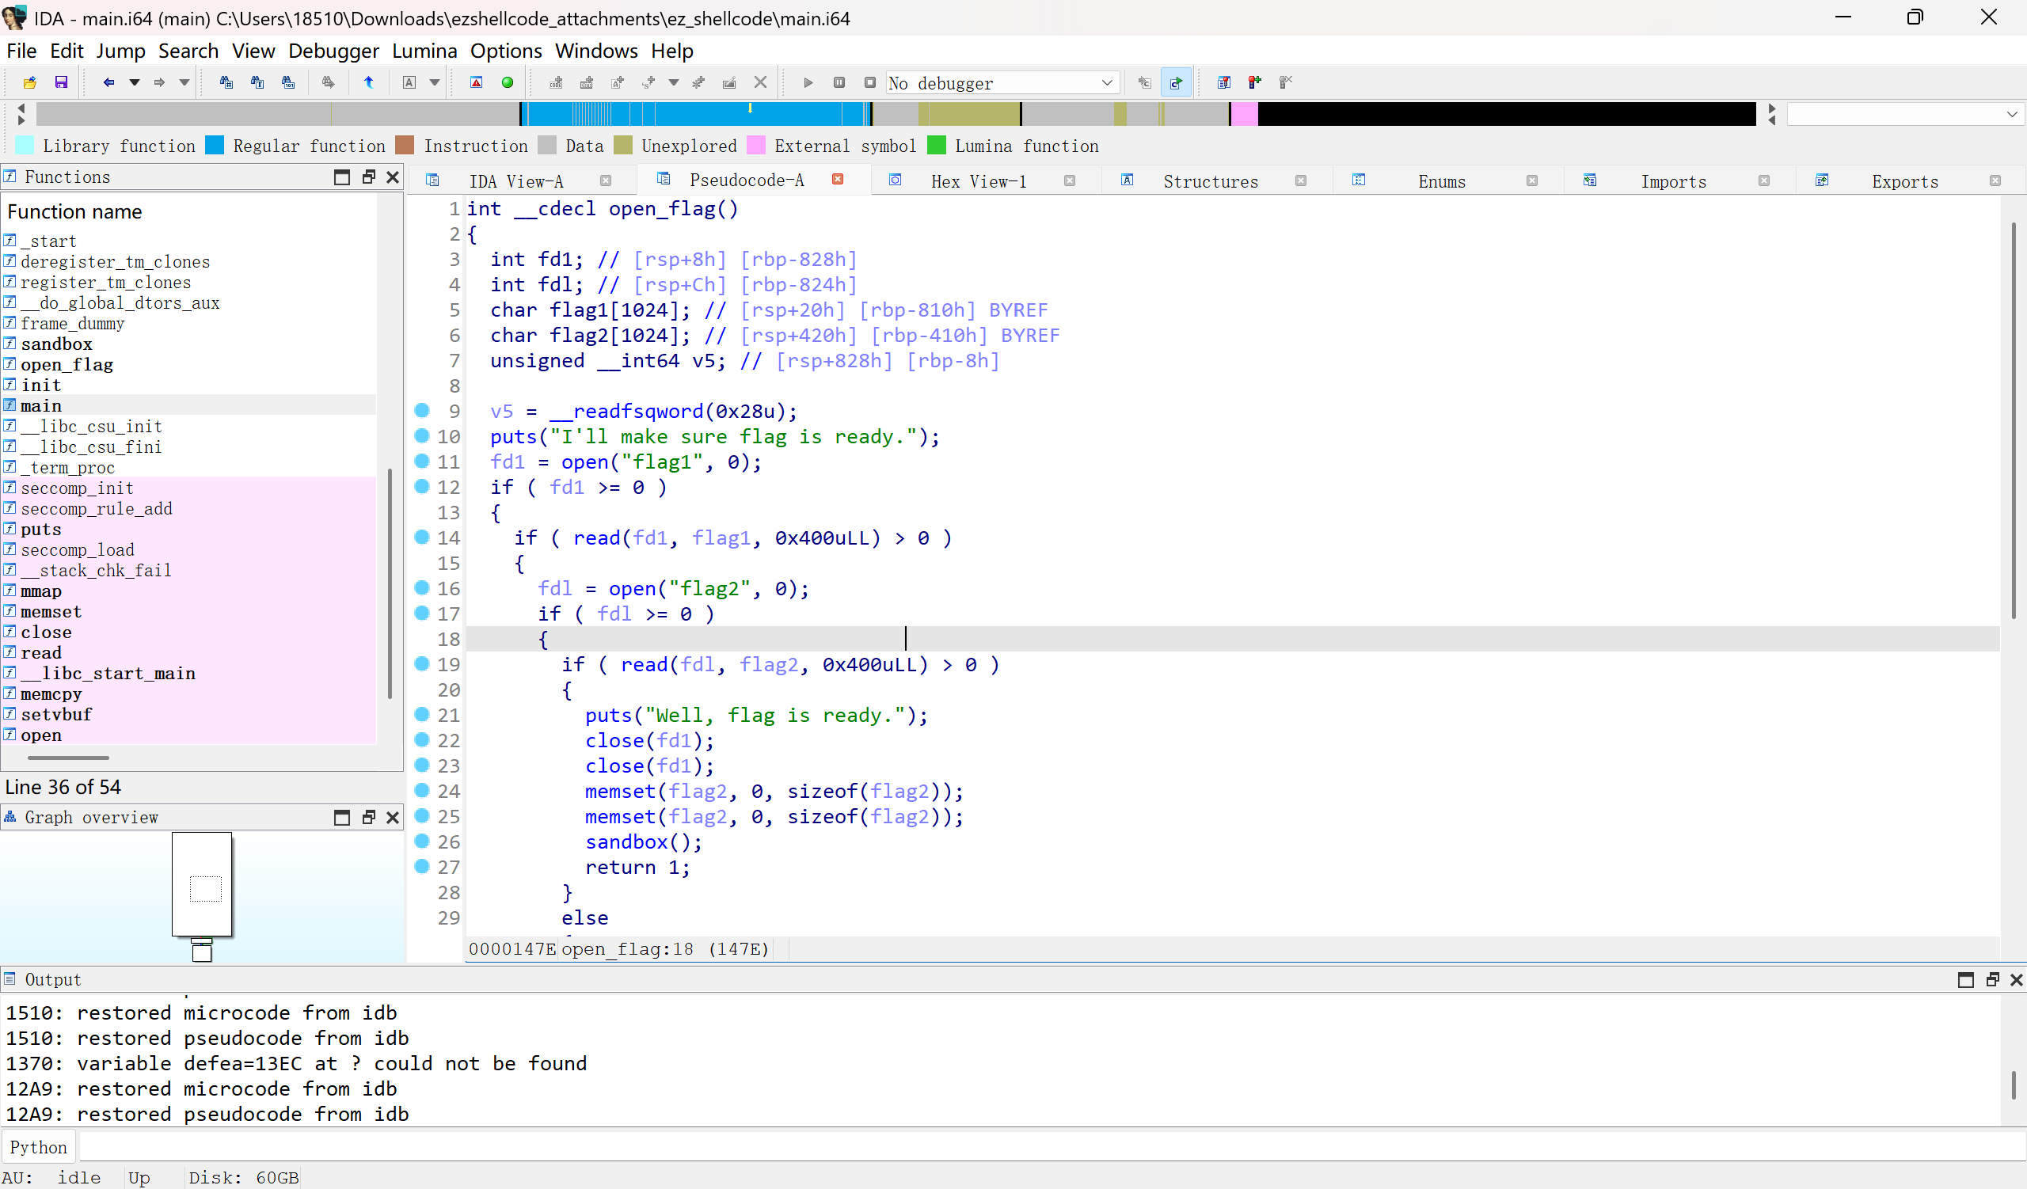Click the Lumina function green legend swatch
The height and width of the screenshot is (1189, 2027).
point(936,146)
